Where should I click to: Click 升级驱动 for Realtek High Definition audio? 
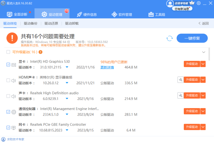(192, 96)
